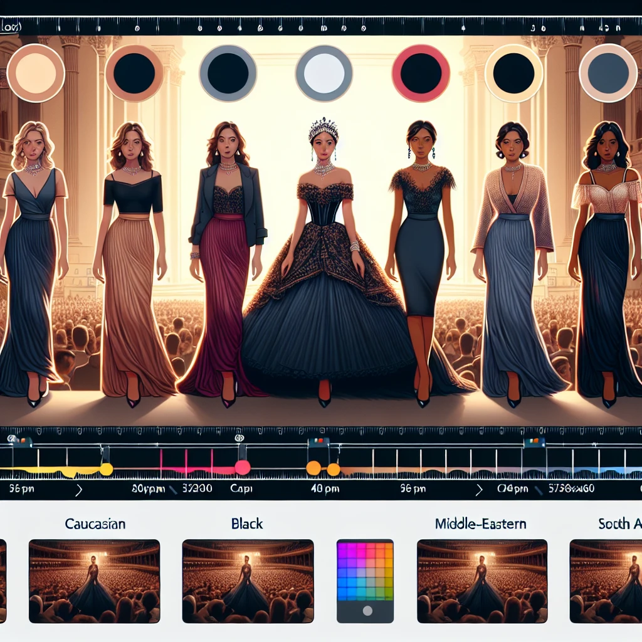Select the Middle-Eastern label
Screen dimensions: 642x642
click(x=480, y=524)
